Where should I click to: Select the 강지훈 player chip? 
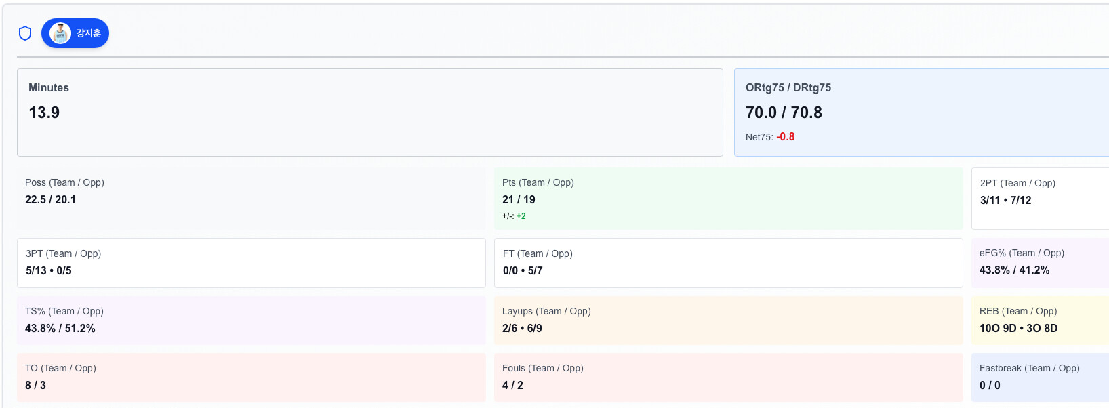click(75, 33)
